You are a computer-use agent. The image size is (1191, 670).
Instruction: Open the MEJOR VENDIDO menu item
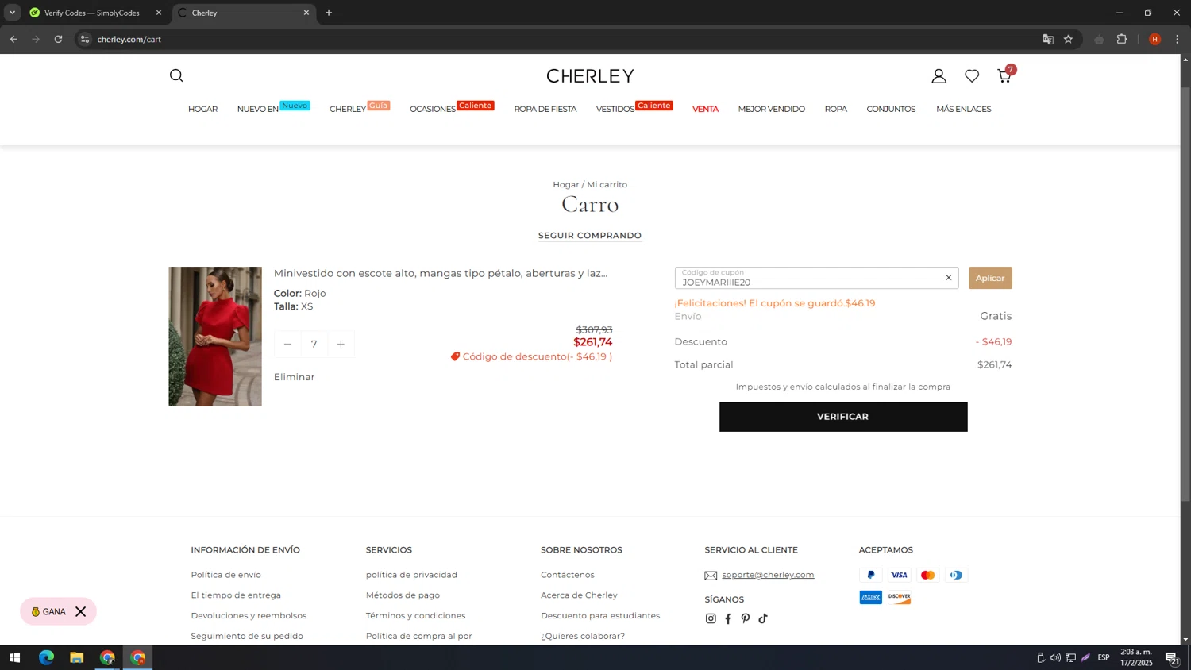click(772, 109)
